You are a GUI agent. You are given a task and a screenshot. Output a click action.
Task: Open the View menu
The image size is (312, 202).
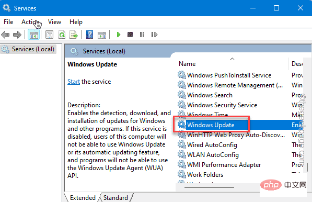coord(54,22)
